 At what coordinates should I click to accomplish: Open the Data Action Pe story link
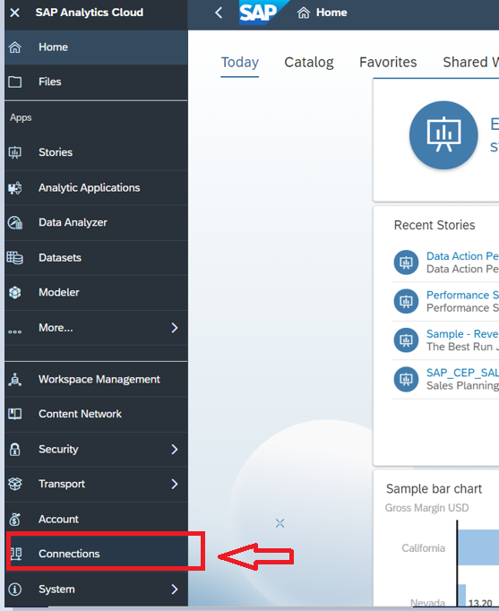pyautogui.click(x=462, y=256)
